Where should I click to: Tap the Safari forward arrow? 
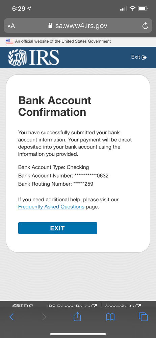point(44,317)
